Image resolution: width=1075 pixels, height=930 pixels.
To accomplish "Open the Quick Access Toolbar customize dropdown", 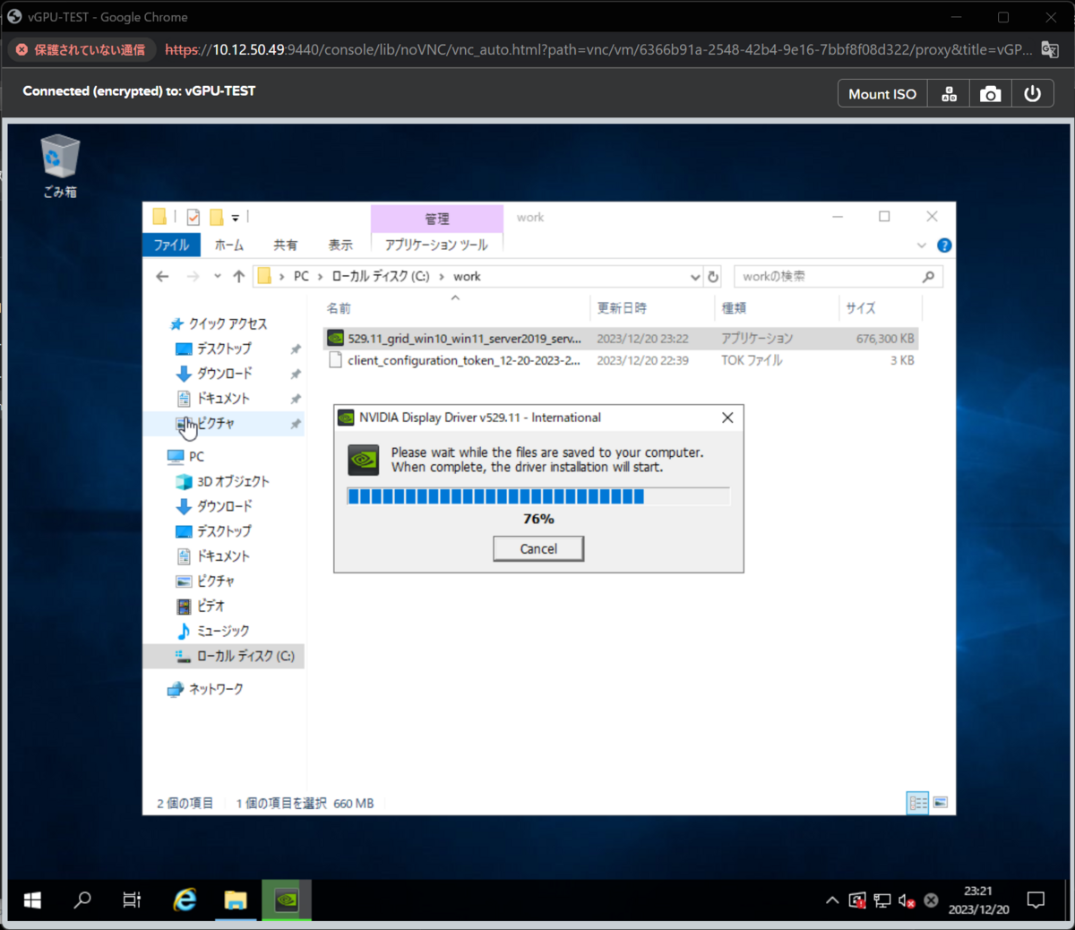I will tap(236, 217).
